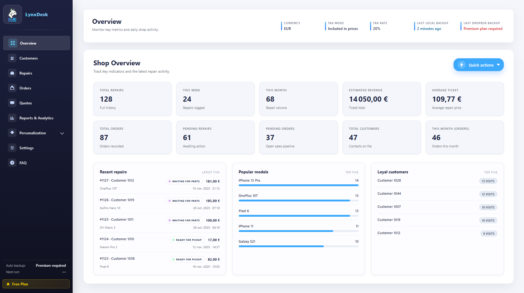Click the Estimated Revenue metric card
Image resolution: width=524 pixels, height=293 pixels.
[381, 99]
